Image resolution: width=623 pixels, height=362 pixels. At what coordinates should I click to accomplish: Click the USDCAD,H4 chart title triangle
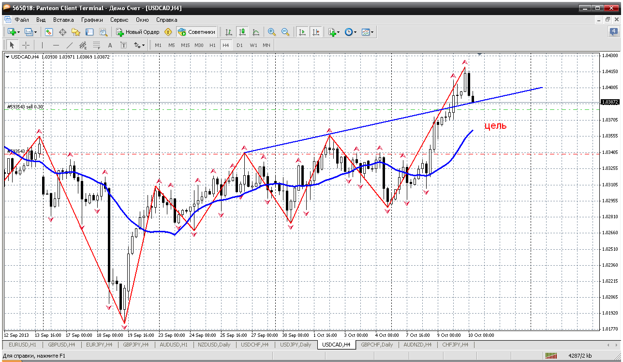8,57
